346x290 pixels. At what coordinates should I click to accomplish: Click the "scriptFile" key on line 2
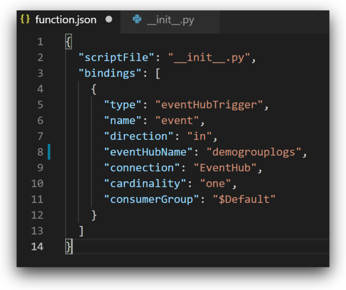coord(117,57)
